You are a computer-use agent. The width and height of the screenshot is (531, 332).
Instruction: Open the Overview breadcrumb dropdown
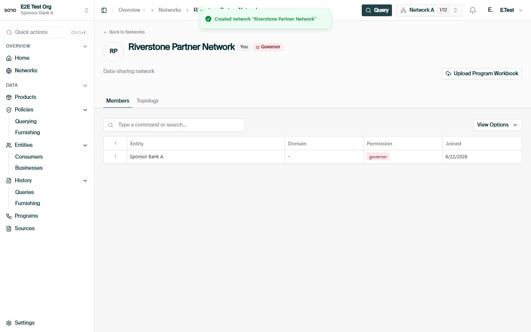(132, 10)
